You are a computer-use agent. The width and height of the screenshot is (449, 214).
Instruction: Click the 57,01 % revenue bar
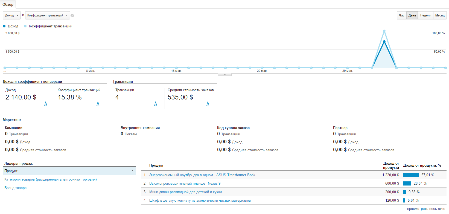[x=411, y=175]
